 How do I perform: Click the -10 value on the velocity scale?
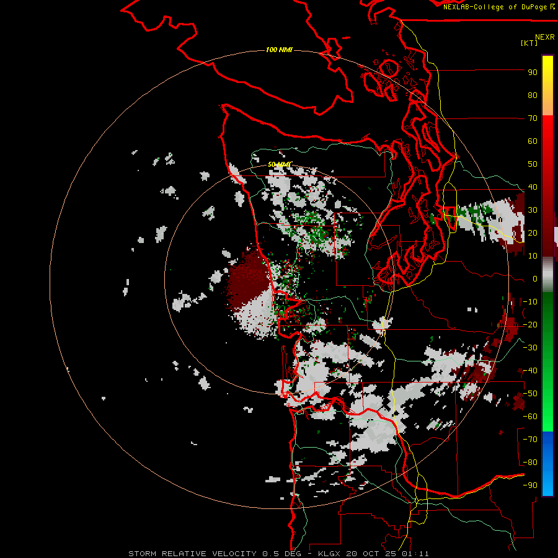pyautogui.click(x=530, y=302)
